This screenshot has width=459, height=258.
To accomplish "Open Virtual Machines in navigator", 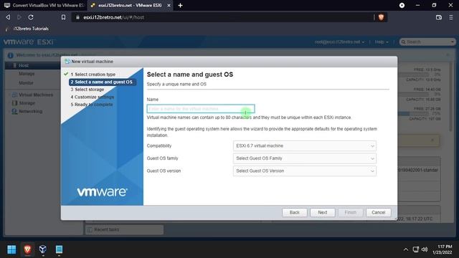I will [x=36, y=95].
